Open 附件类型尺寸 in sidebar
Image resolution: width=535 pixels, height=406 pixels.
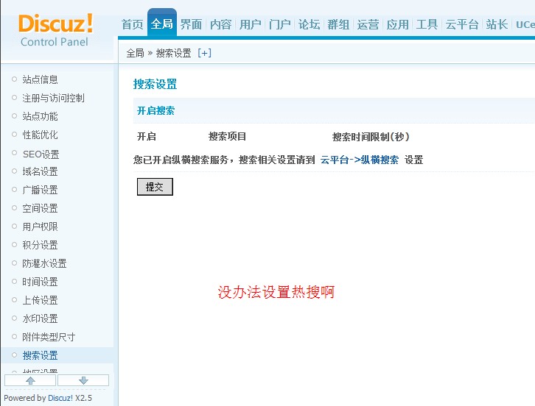(x=49, y=337)
